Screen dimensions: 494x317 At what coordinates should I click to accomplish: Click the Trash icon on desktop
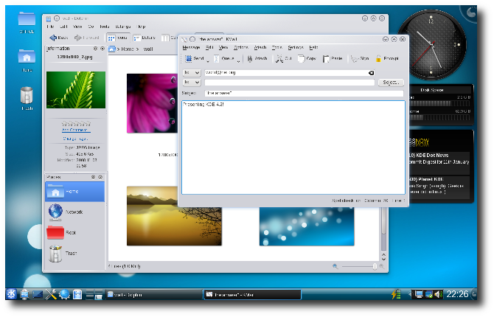(27, 96)
